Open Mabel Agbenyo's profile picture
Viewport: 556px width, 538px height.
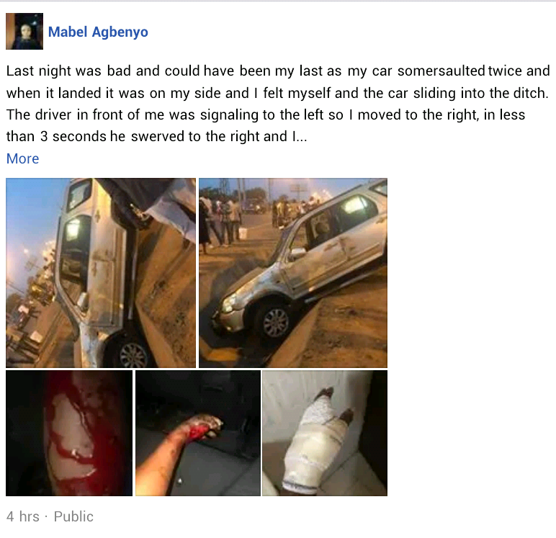click(x=24, y=31)
